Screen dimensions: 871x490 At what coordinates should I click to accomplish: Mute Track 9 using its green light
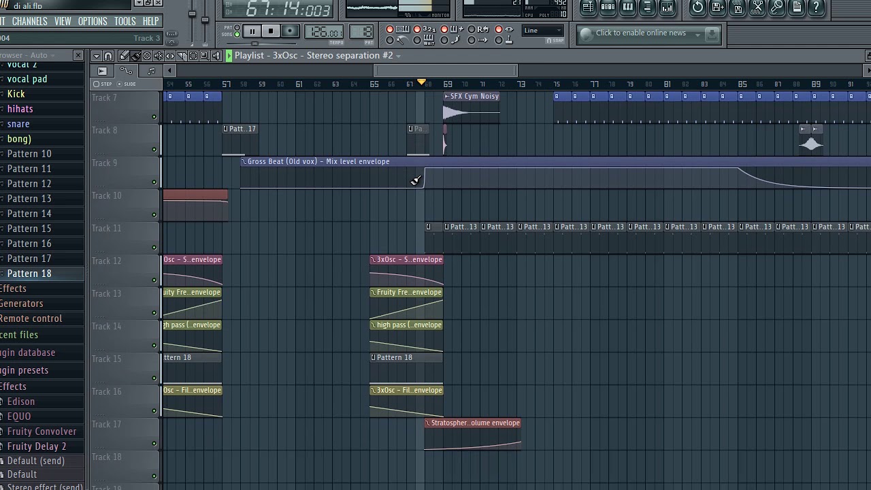click(154, 182)
